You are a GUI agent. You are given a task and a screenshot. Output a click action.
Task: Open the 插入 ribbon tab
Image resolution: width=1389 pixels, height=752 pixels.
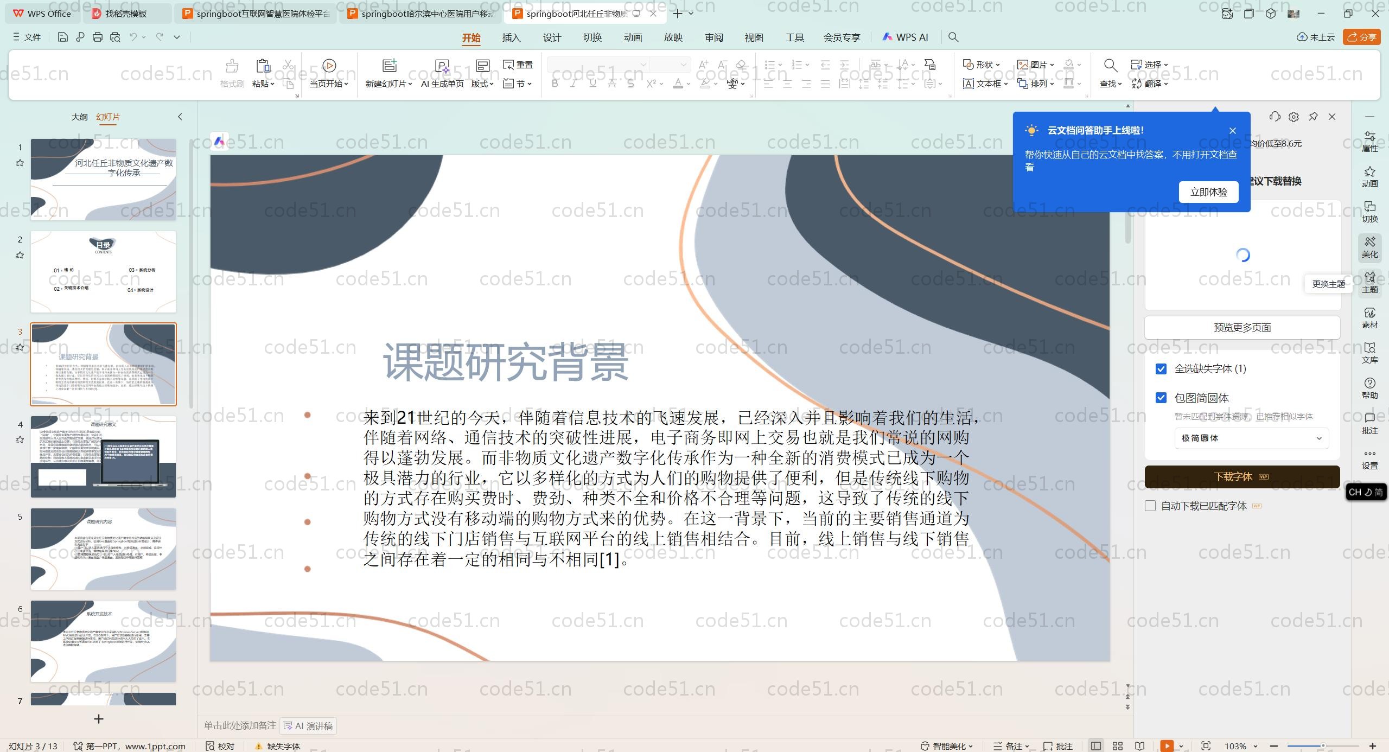coord(511,37)
